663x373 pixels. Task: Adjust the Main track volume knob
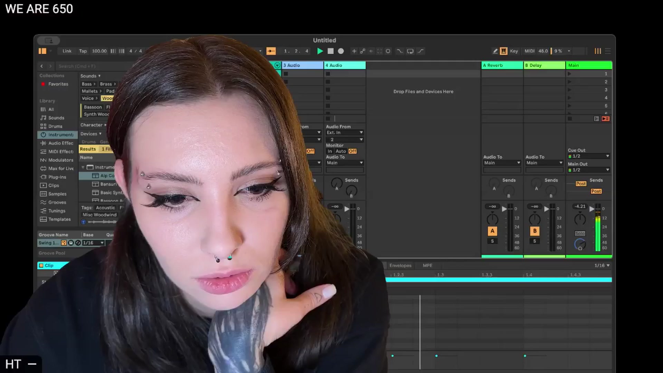580,219
